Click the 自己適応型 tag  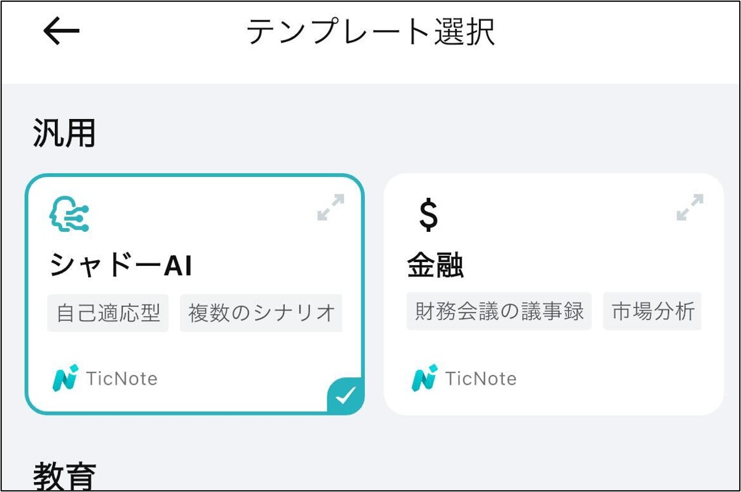[107, 313]
